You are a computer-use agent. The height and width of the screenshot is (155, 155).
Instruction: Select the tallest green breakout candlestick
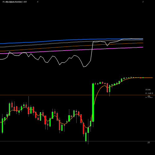coord(93,103)
